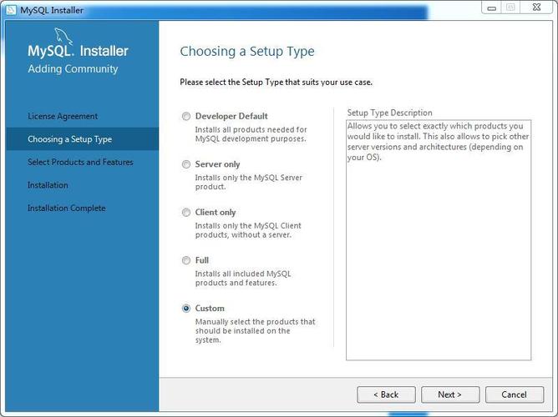
Task: Click the MySQL dolphin logo in sidebar
Action: pos(63,36)
